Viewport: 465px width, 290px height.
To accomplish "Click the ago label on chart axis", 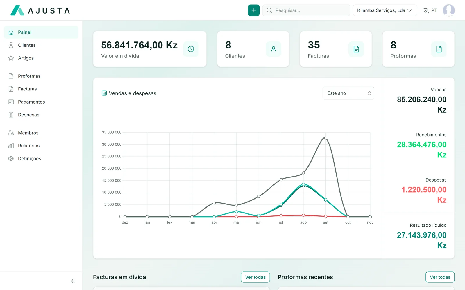I will point(303,222).
